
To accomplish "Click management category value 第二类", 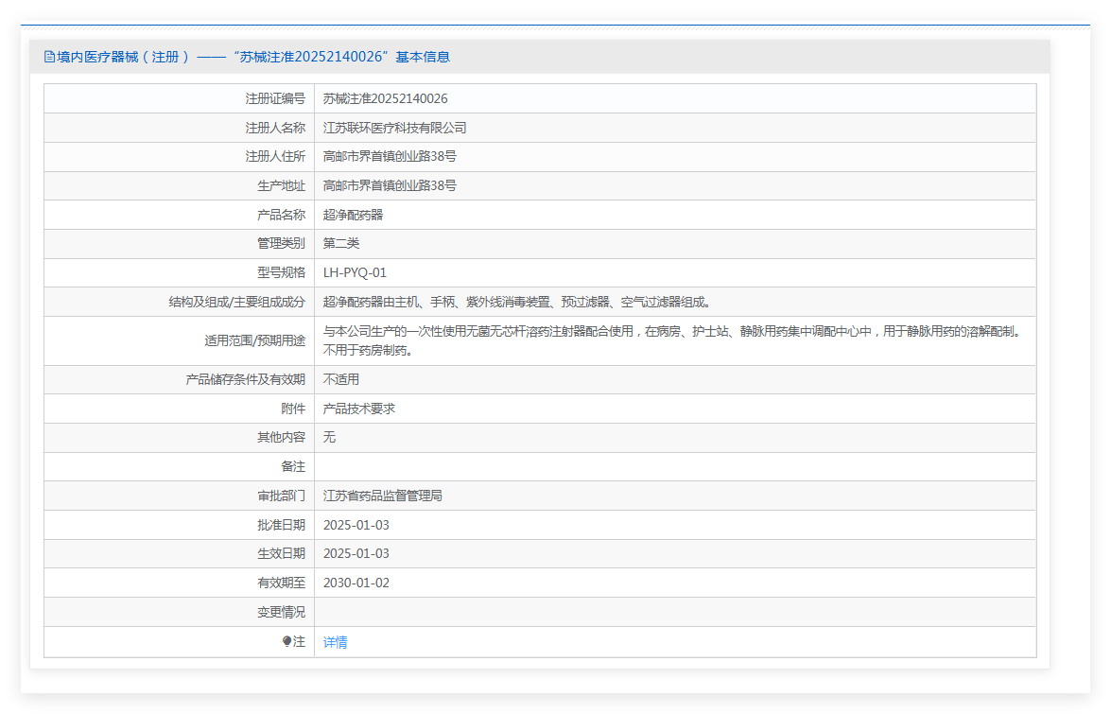I will click(341, 243).
